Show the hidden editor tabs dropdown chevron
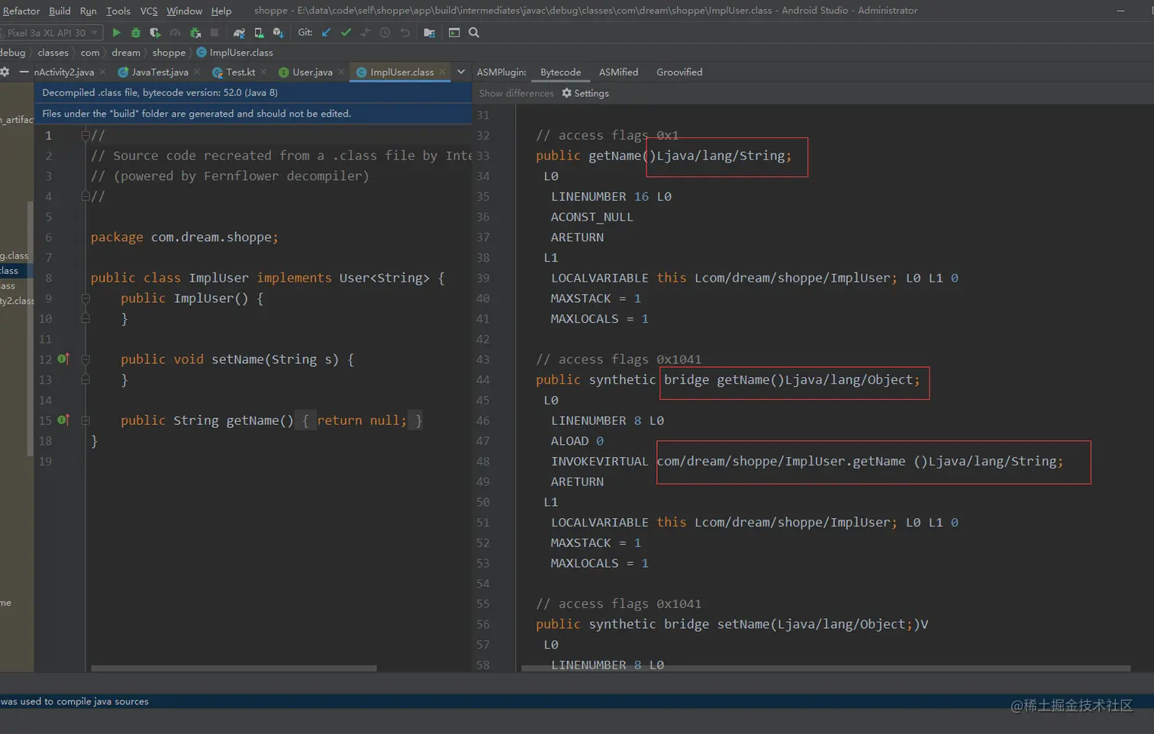Image resolution: width=1154 pixels, height=734 pixels. coord(461,72)
